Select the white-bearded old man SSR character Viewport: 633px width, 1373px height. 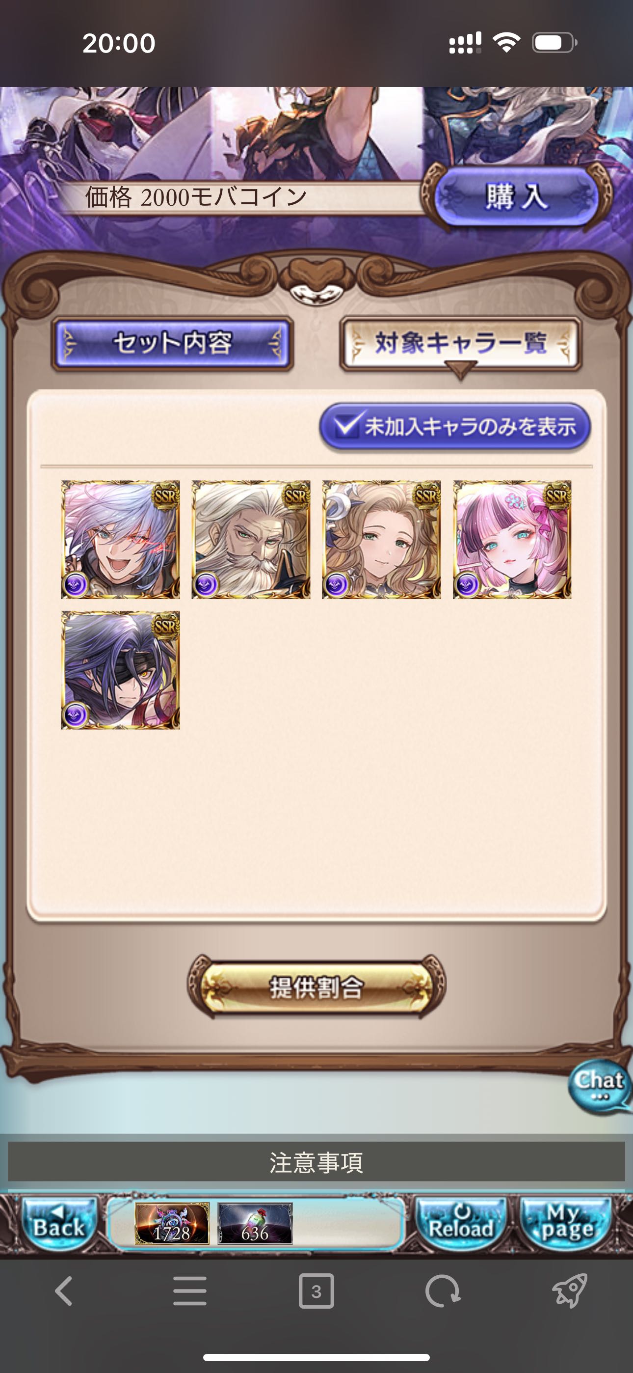251,539
